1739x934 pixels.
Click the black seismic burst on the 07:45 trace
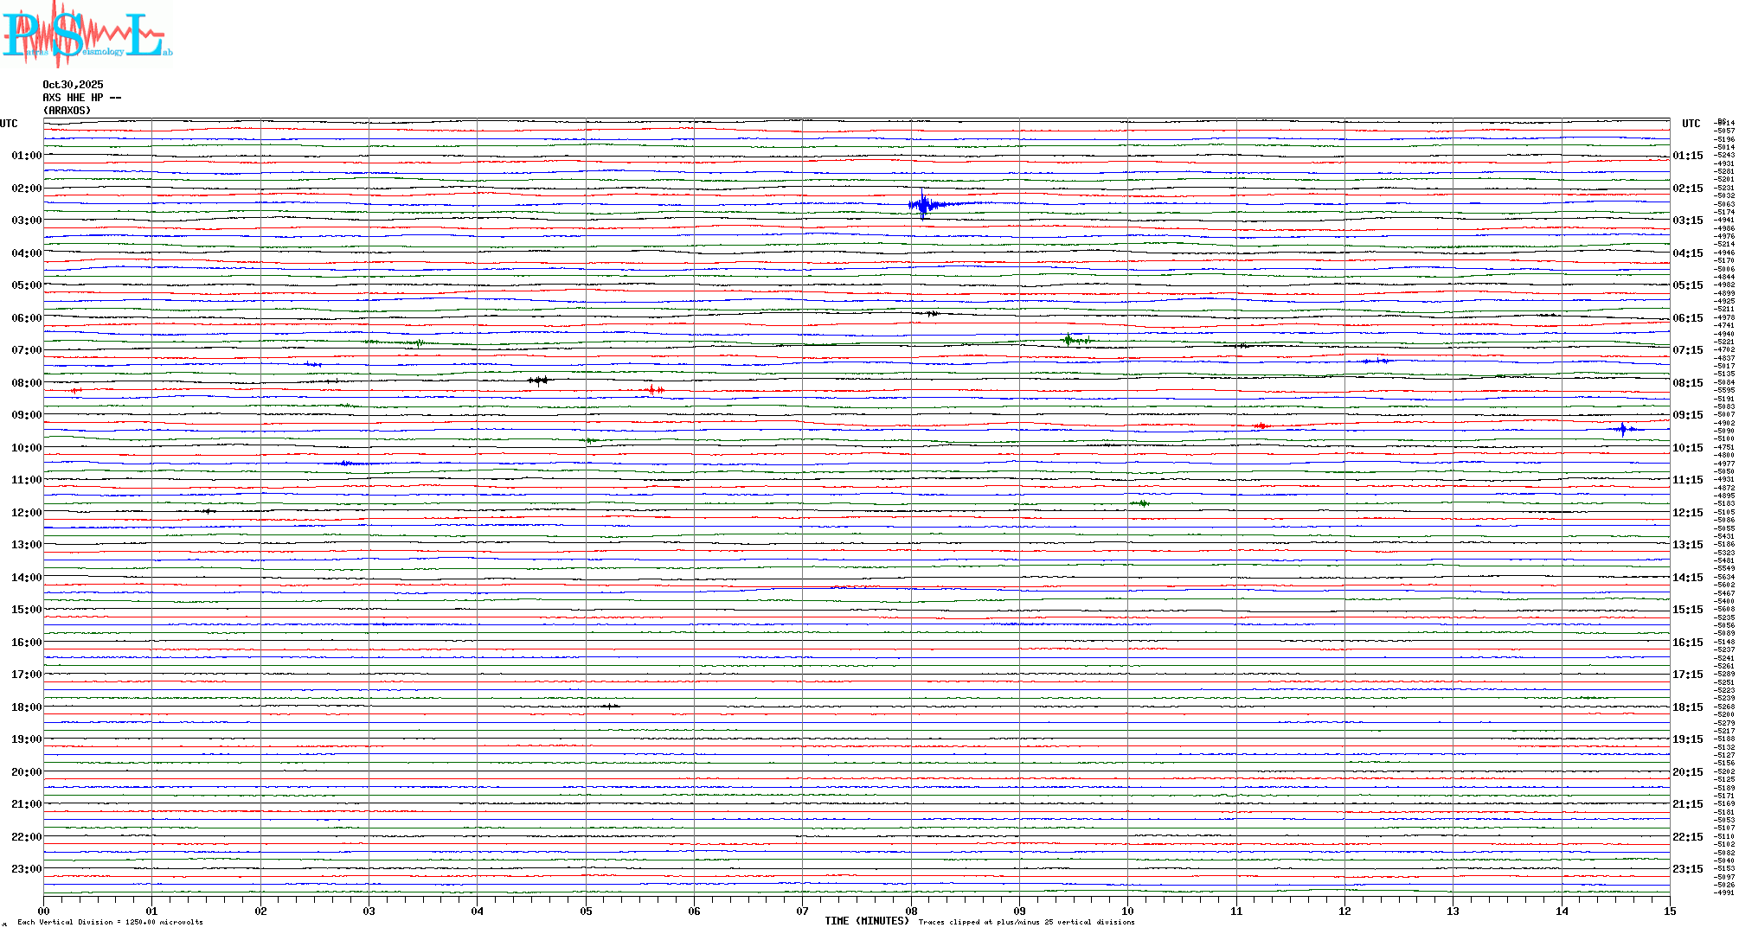[538, 380]
